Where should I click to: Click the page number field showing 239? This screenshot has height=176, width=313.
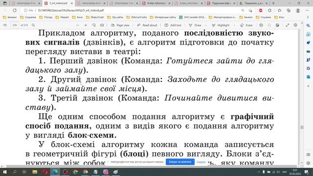(14, 25)
